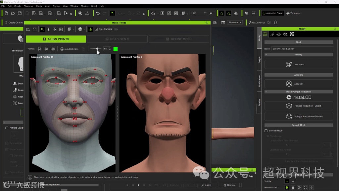Open the cube display mode icon
This screenshot has width=339, height=191.
80,29
